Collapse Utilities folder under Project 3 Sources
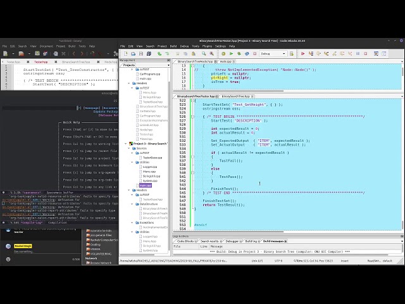 pos(132,162)
